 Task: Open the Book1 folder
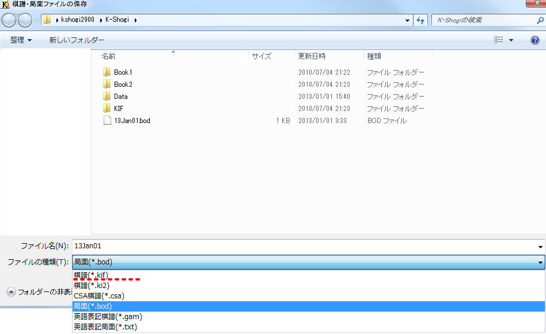122,72
